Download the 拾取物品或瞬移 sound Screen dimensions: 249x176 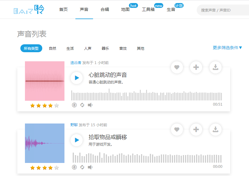(x=216, y=130)
